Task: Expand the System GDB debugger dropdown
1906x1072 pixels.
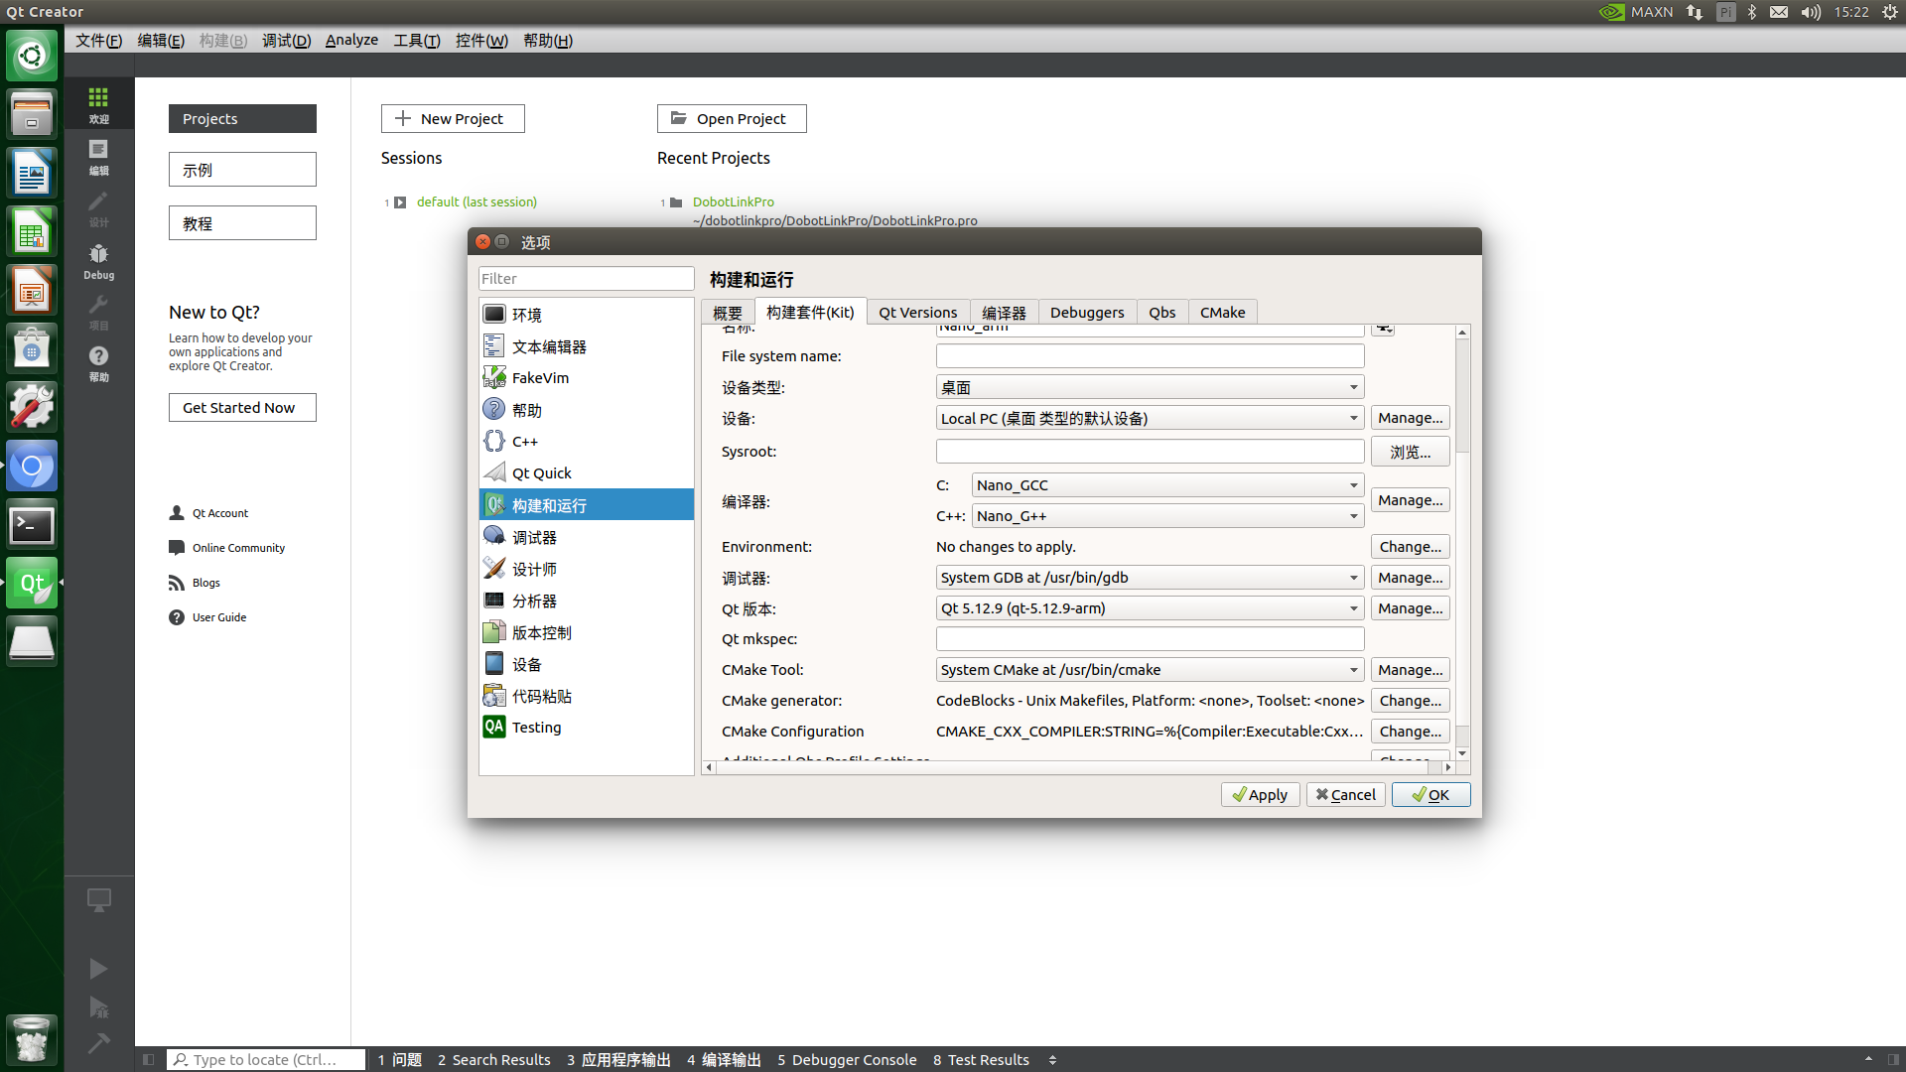Action: coord(1150,578)
